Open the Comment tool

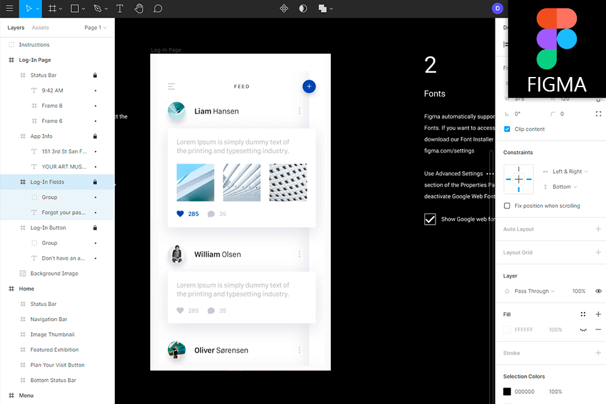(157, 8)
